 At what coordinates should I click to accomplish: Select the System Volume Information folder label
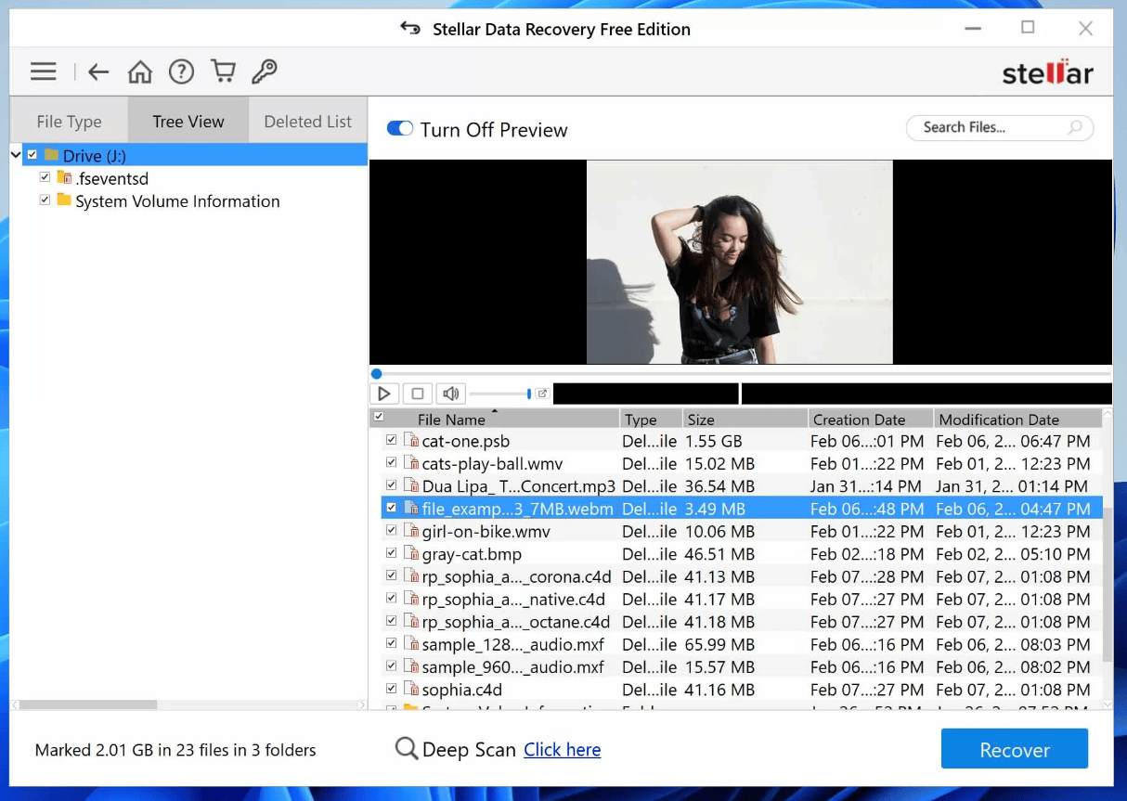pyautogui.click(x=177, y=200)
